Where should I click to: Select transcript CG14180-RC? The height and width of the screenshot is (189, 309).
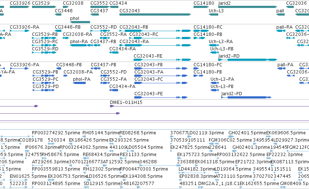click(x=208, y=27)
